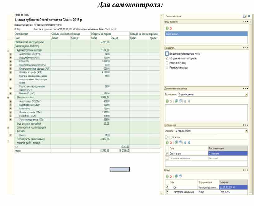Screen dimensions: 254x206
Task: Open the Размещение dropdown arrow
Action: [246, 94]
